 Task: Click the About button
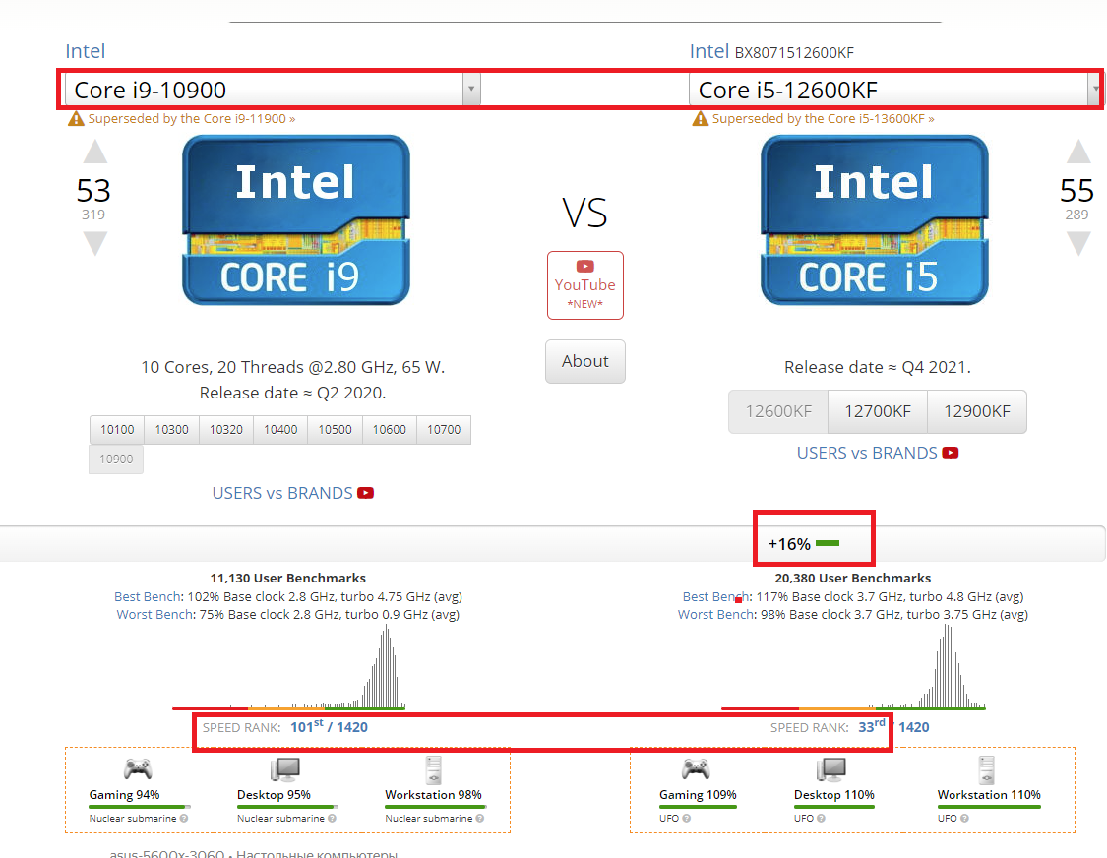[585, 361]
